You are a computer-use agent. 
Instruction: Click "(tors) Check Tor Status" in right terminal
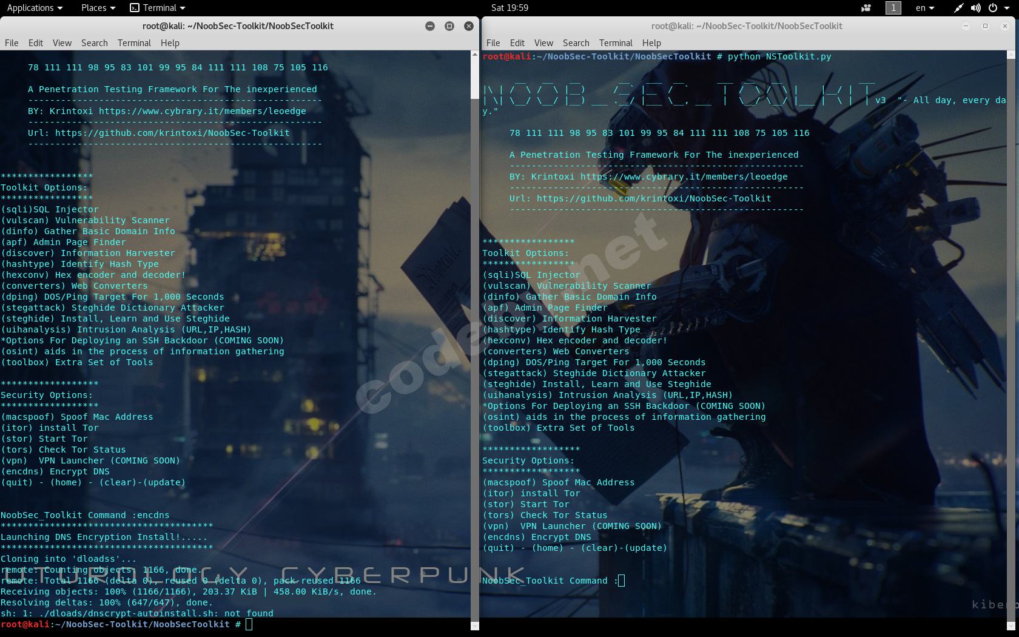point(545,515)
